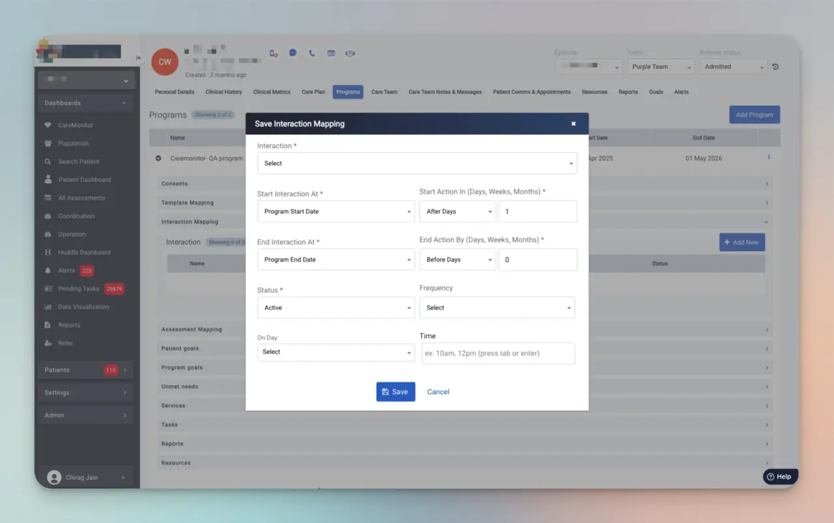The image size is (834, 523).
Task: Open the Status dropdown showing Active
Action: click(336, 308)
